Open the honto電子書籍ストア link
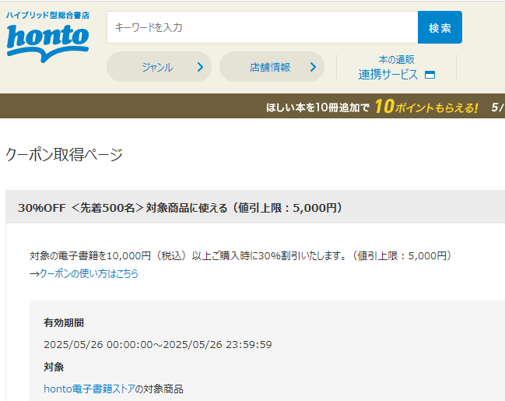 coord(89,389)
